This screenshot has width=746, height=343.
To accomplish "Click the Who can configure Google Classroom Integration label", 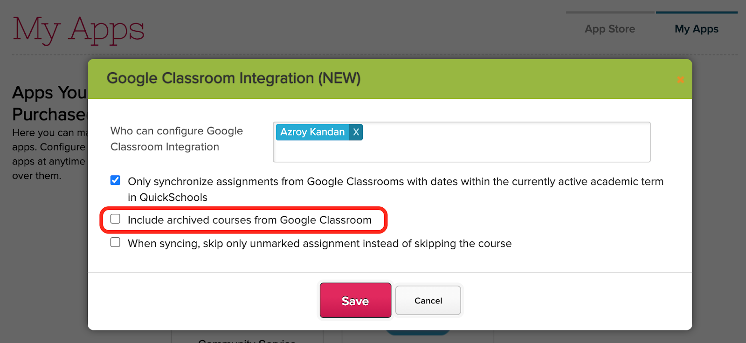I will [177, 139].
